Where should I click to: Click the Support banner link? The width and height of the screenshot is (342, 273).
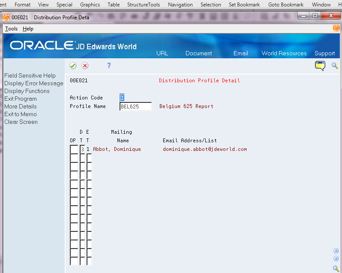324,53
